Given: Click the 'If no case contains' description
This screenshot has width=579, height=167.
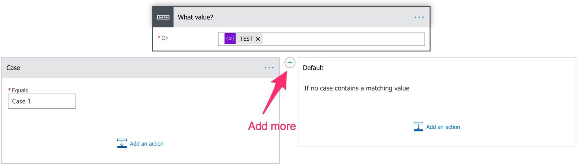Looking at the screenshot, I should pyautogui.click(x=357, y=88).
